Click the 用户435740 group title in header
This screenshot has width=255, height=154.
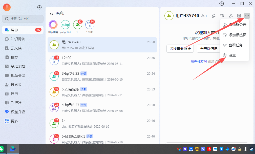(187, 16)
